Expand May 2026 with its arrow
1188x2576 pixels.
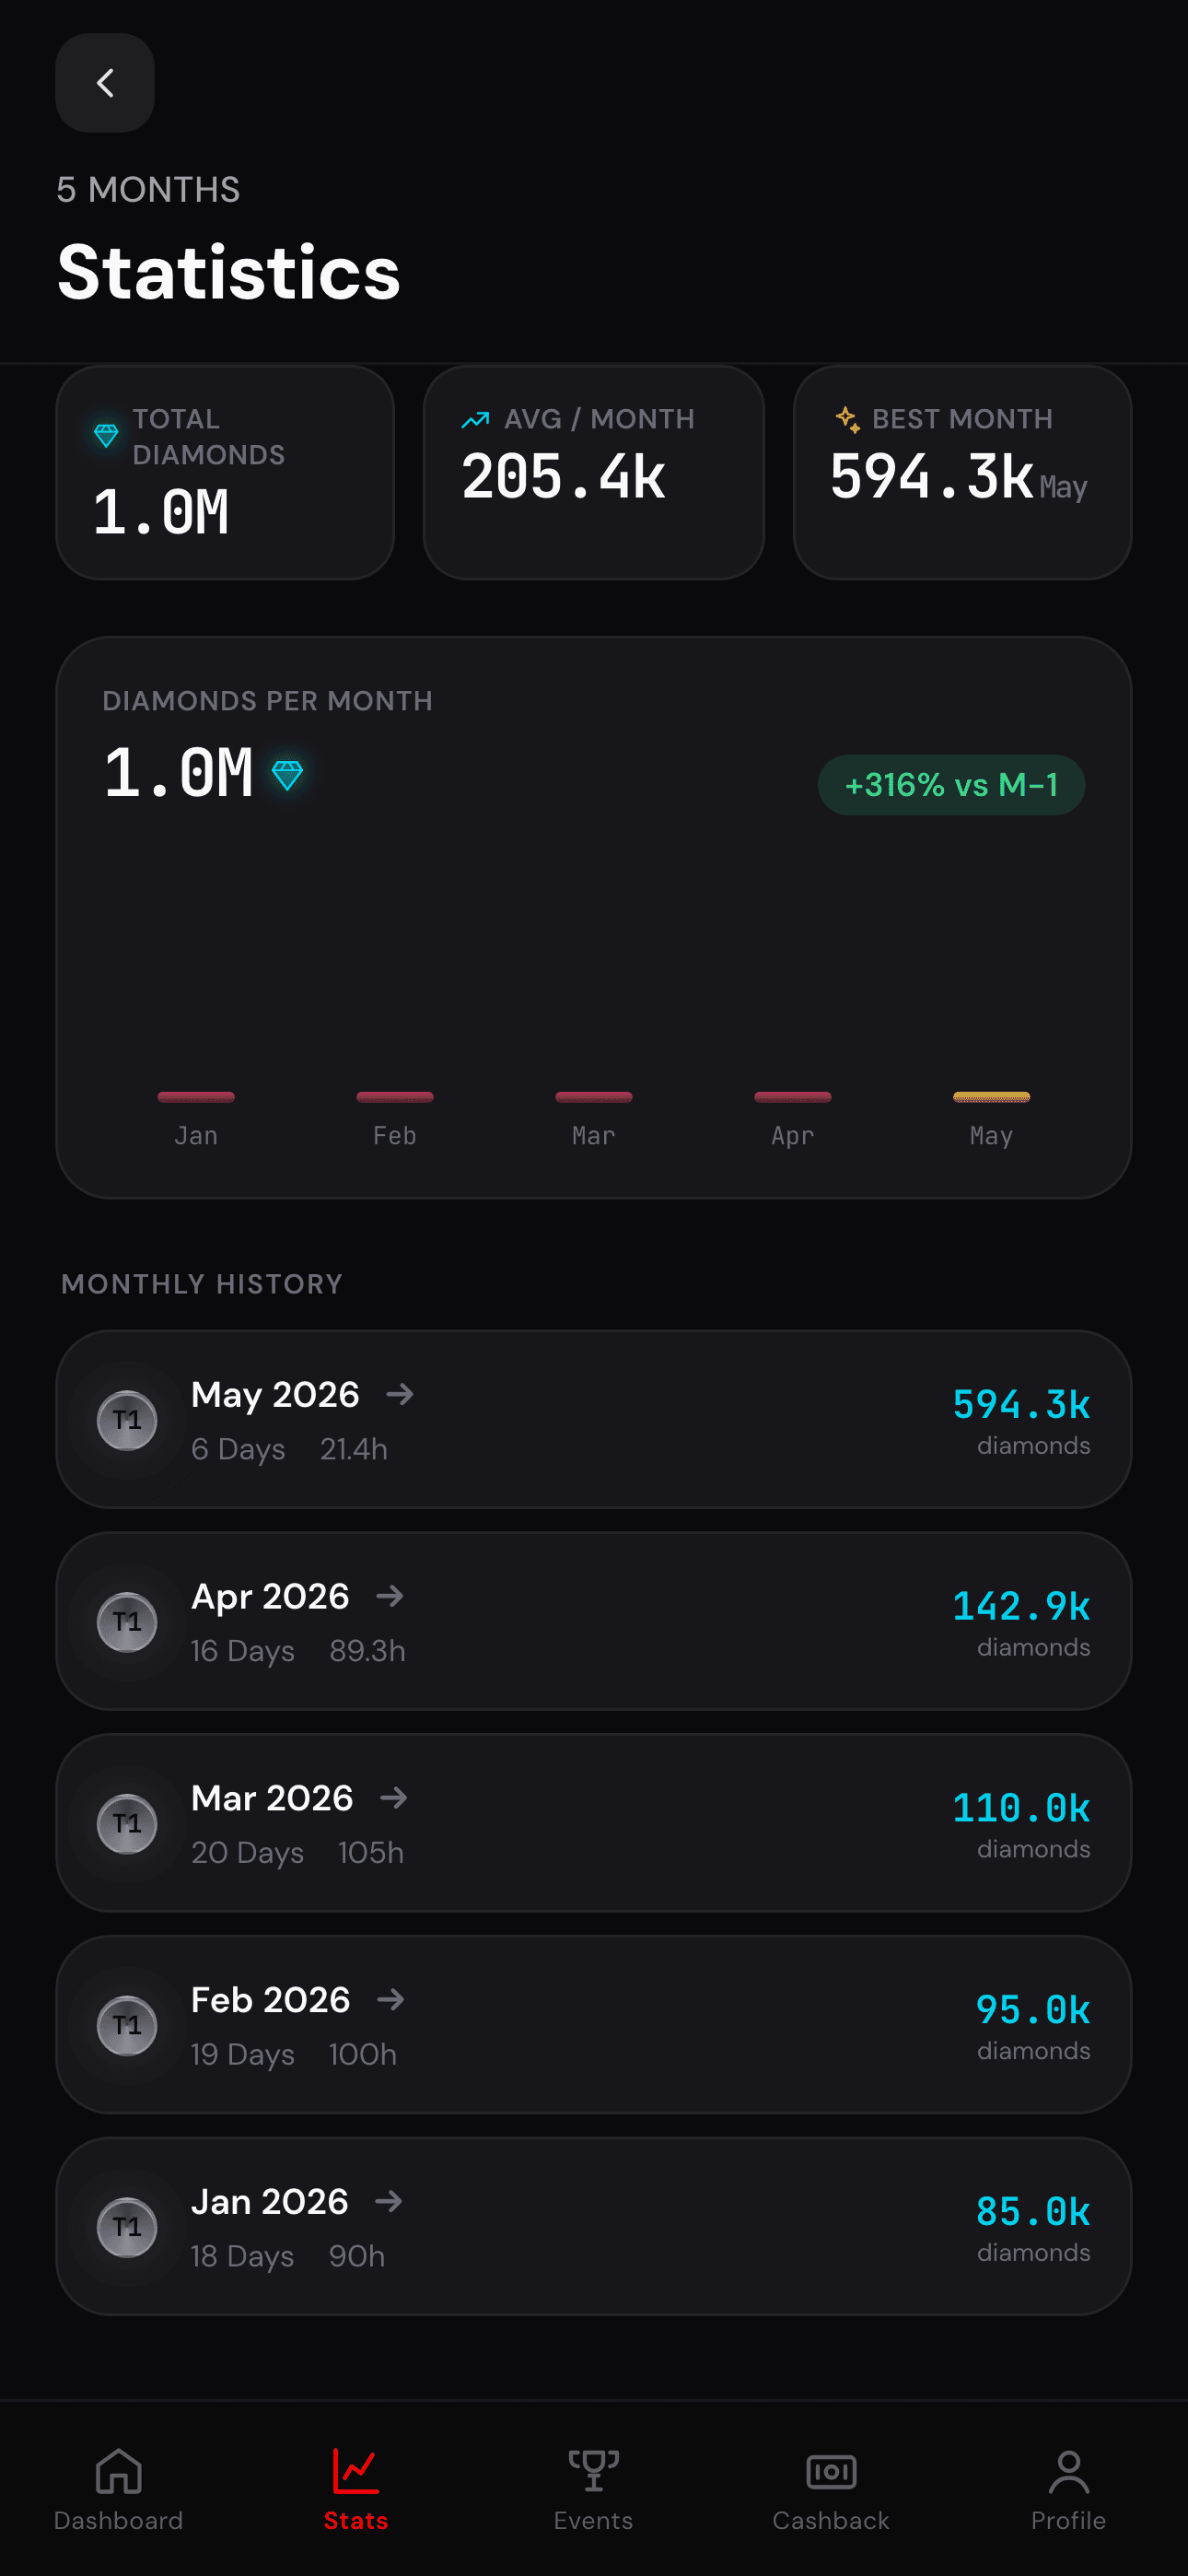(400, 1394)
